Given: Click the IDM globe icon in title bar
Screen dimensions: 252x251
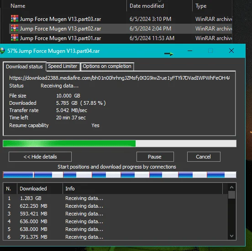Looking at the screenshot, I should click(x=2, y=51).
